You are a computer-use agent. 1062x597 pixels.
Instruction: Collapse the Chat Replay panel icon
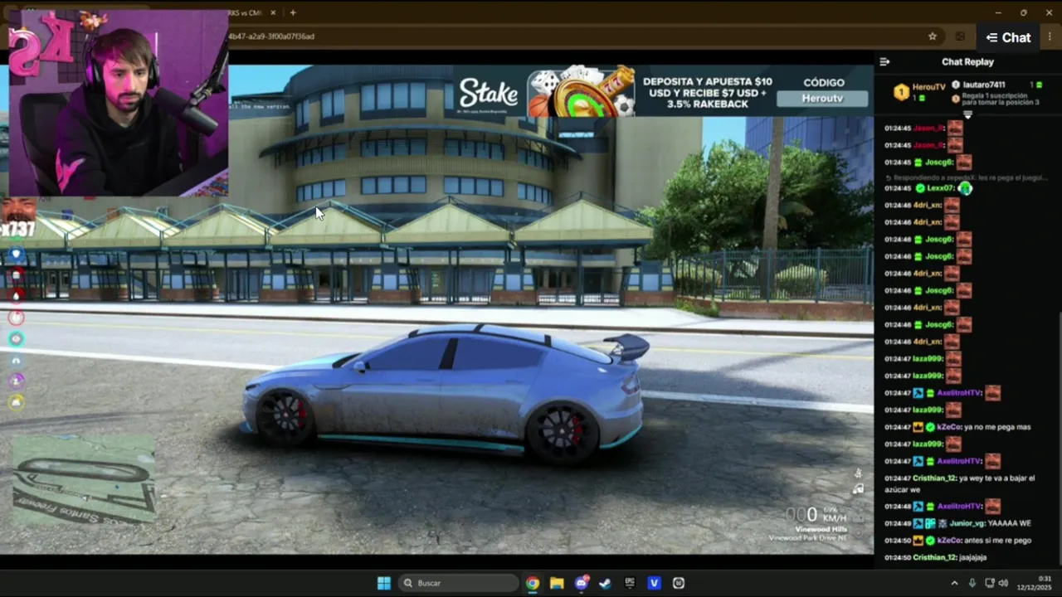884,61
